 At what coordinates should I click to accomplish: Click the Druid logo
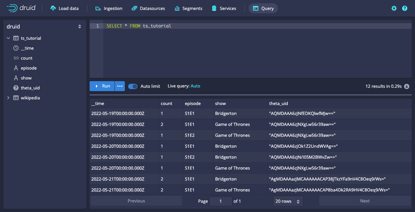pos(20,8)
